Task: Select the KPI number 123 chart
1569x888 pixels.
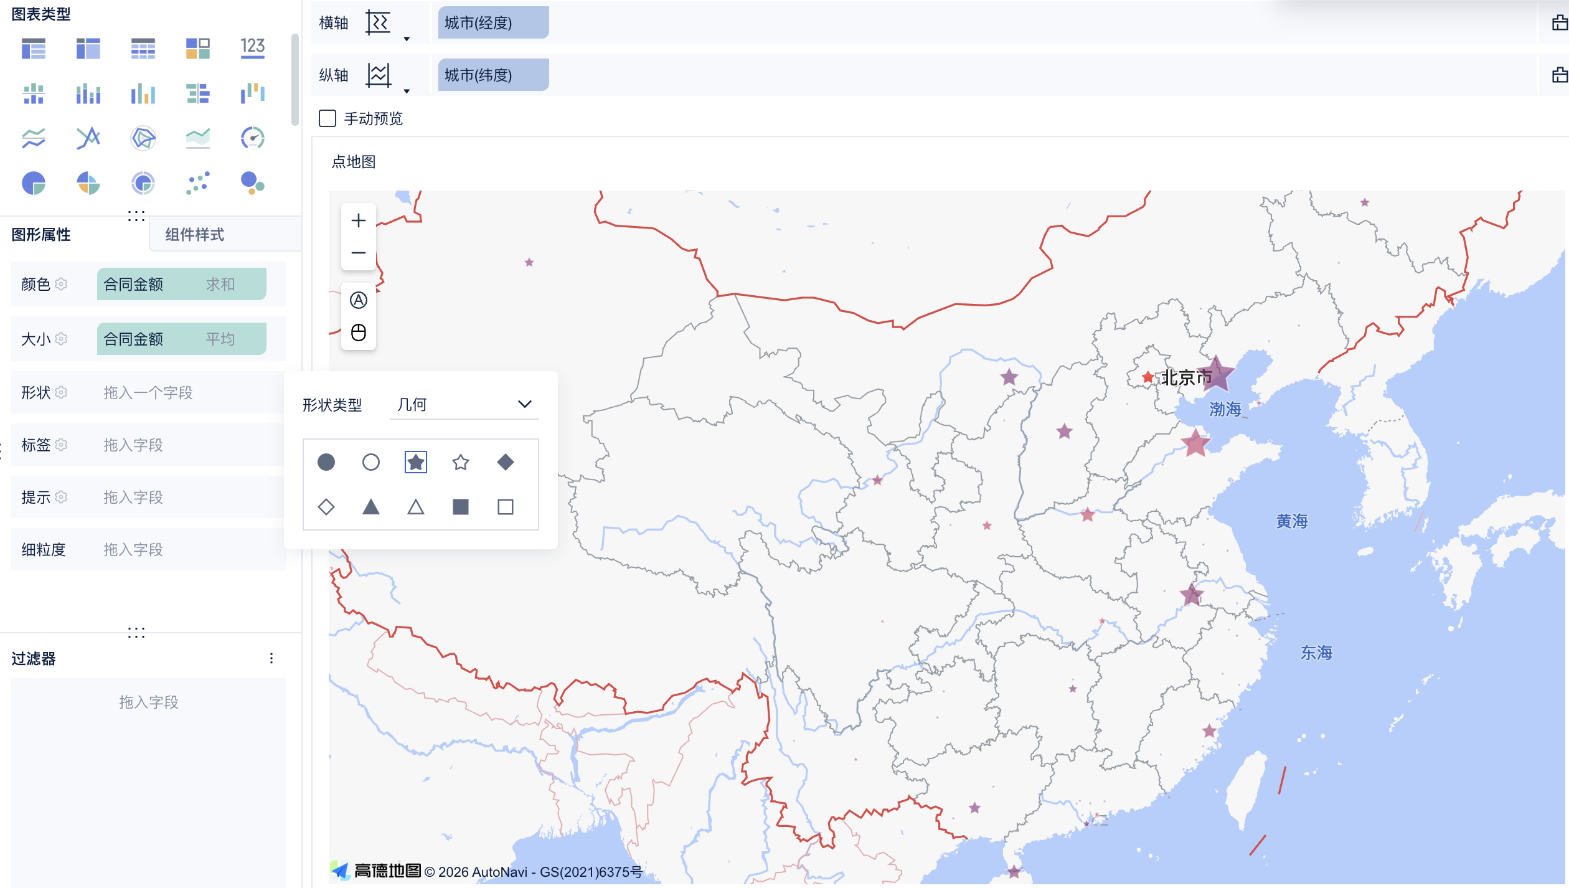Action: [252, 48]
